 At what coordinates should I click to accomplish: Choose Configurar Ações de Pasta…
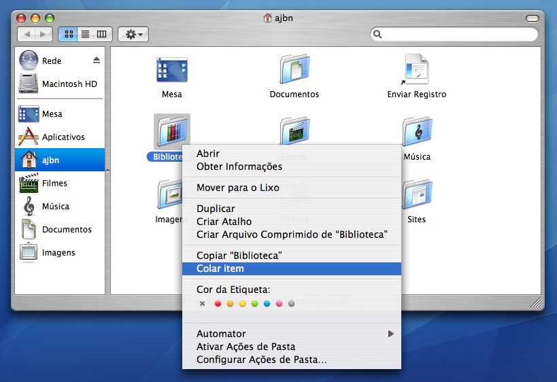(292, 360)
